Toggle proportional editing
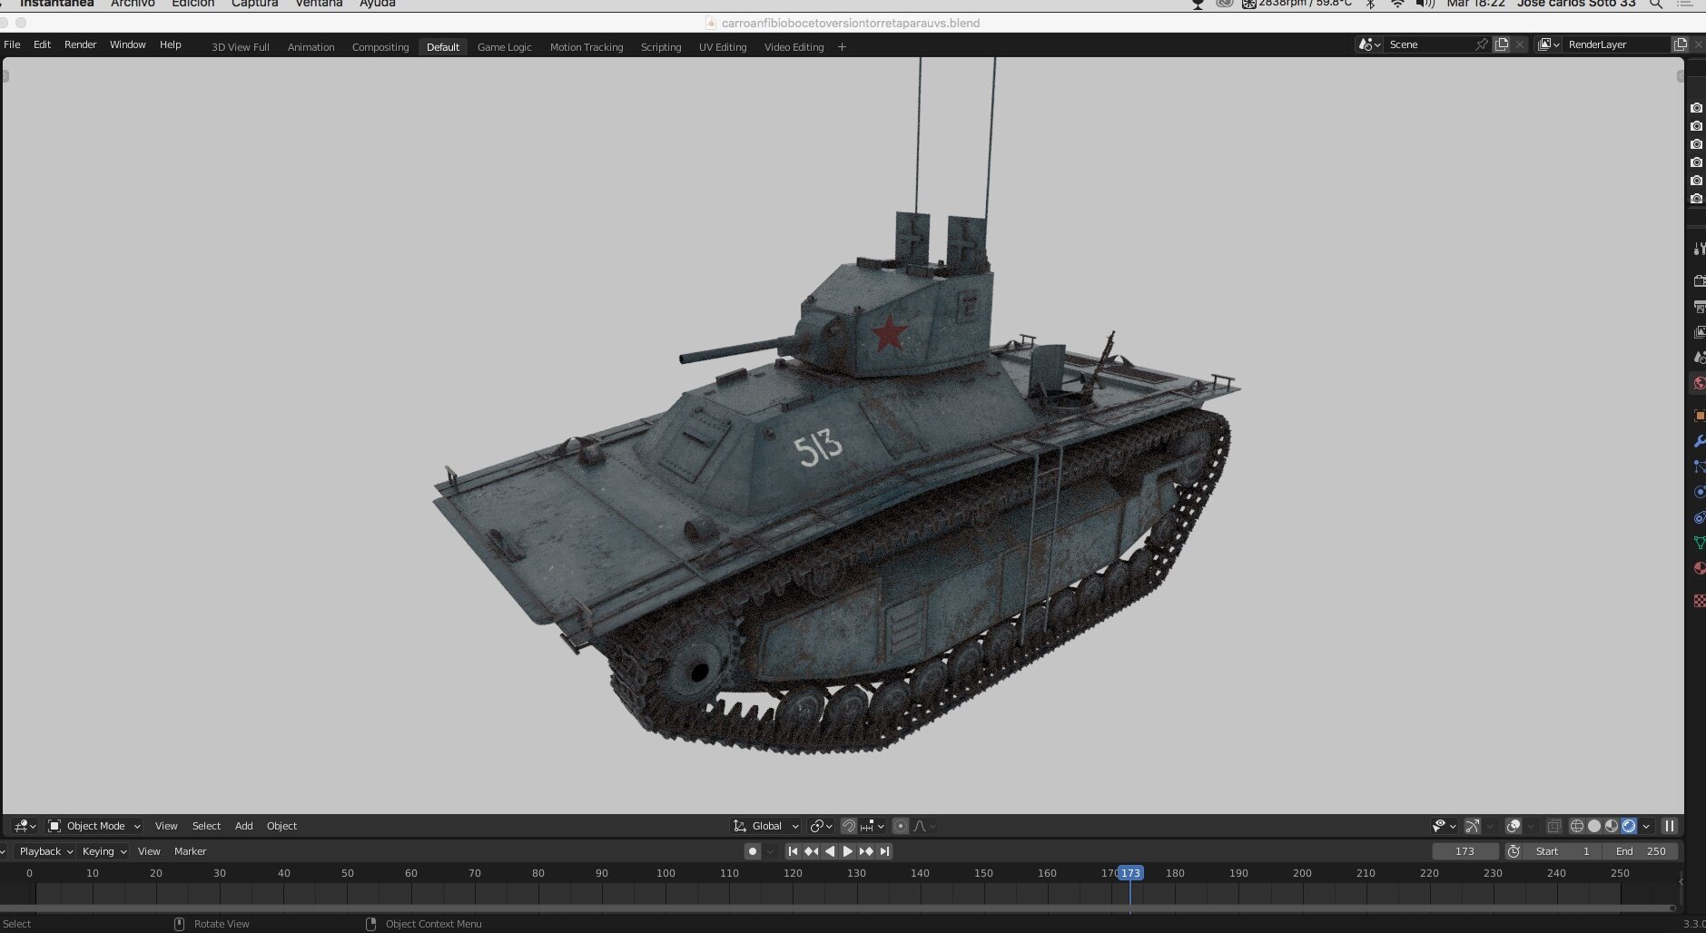The height and width of the screenshot is (933, 1706). click(x=900, y=826)
